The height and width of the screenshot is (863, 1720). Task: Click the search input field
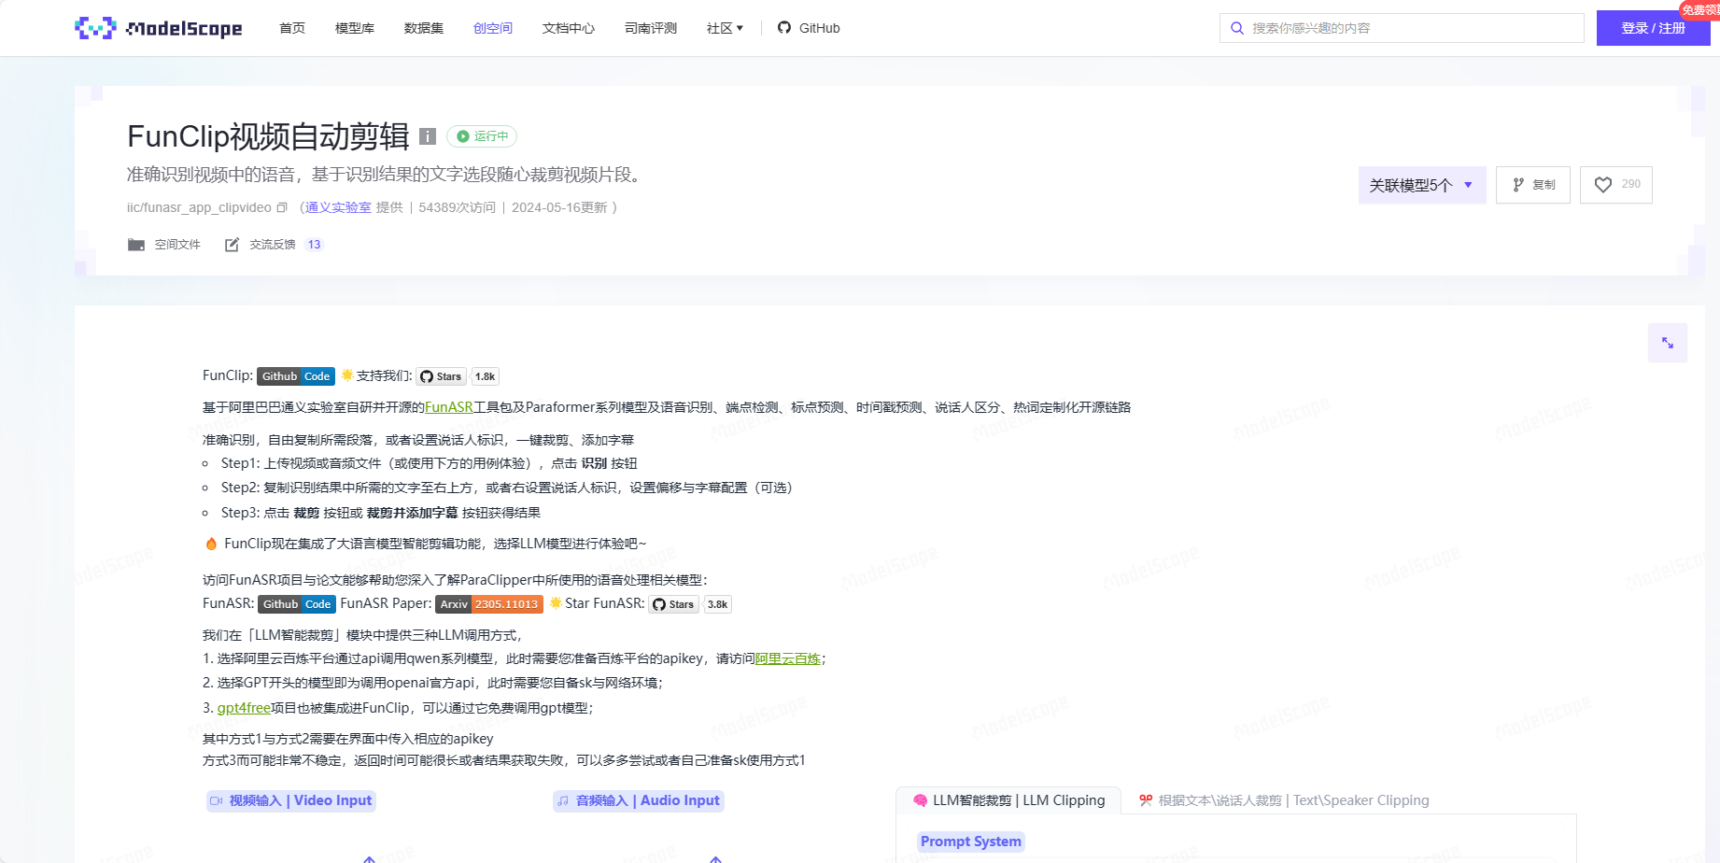pos(1402,28)
